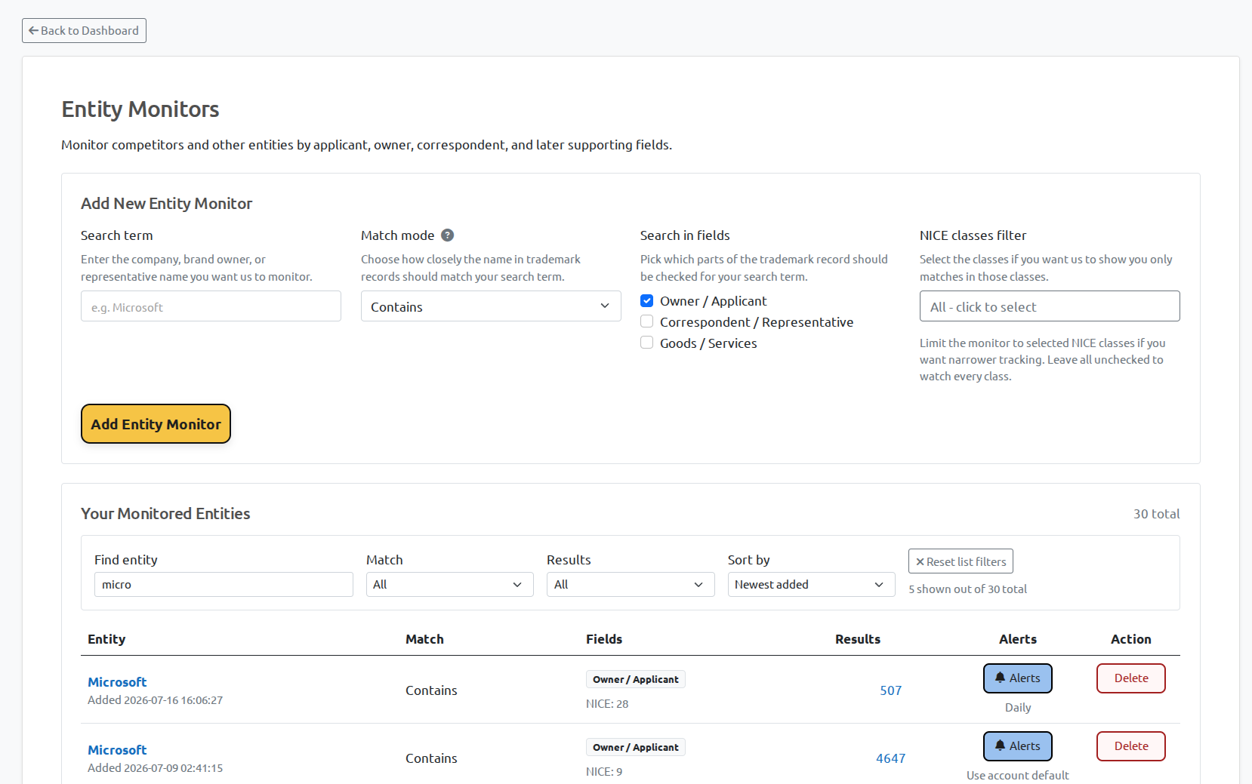Screen dimensions: 1252x784
Task: Click 'NICE: 28' text in first row
Action: [607, 704]
